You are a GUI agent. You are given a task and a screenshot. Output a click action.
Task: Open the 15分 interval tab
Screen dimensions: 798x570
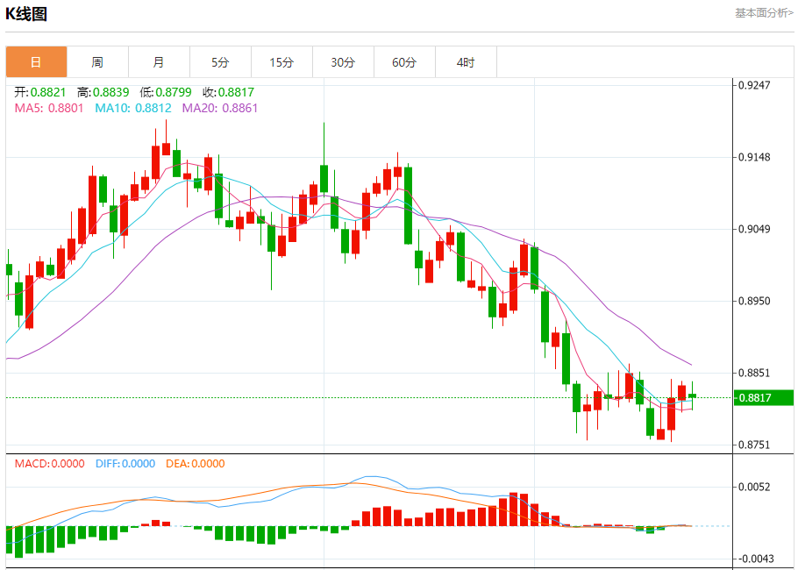[282, 62]
